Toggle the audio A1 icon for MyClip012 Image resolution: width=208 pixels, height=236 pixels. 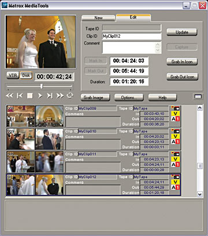[x=175, y=187]
